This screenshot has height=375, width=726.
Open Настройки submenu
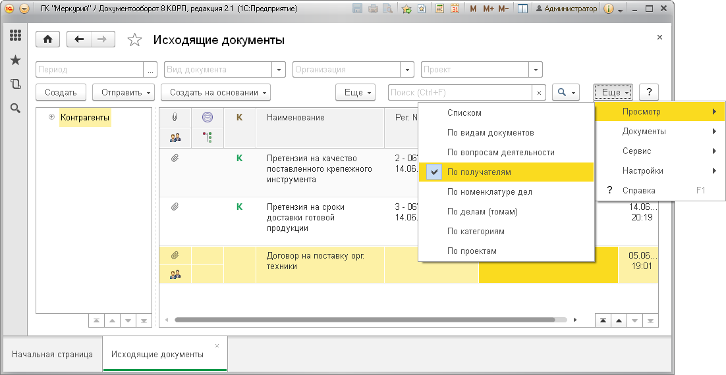(659, 171)
